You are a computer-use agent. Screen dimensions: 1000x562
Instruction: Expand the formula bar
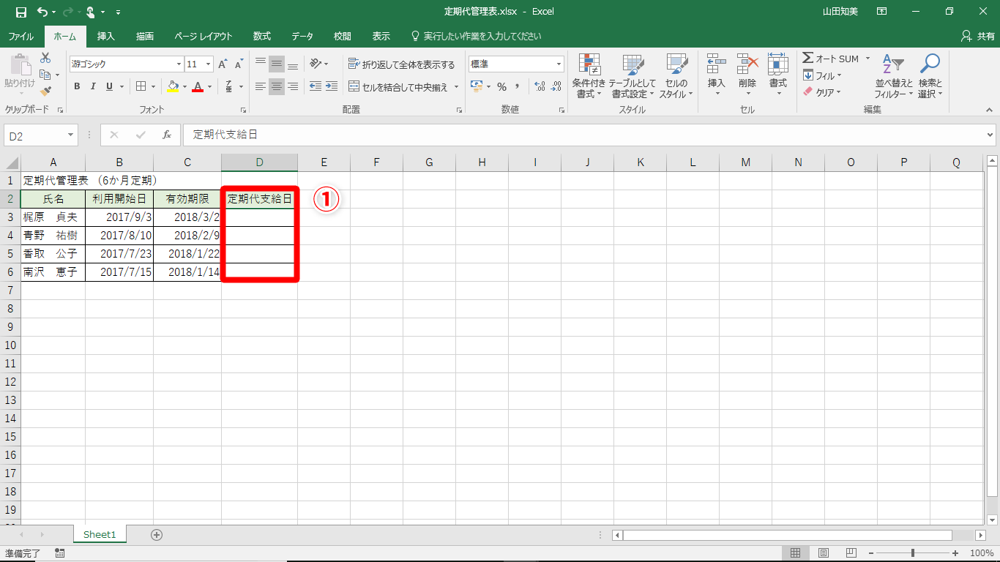tap(990, 135)
